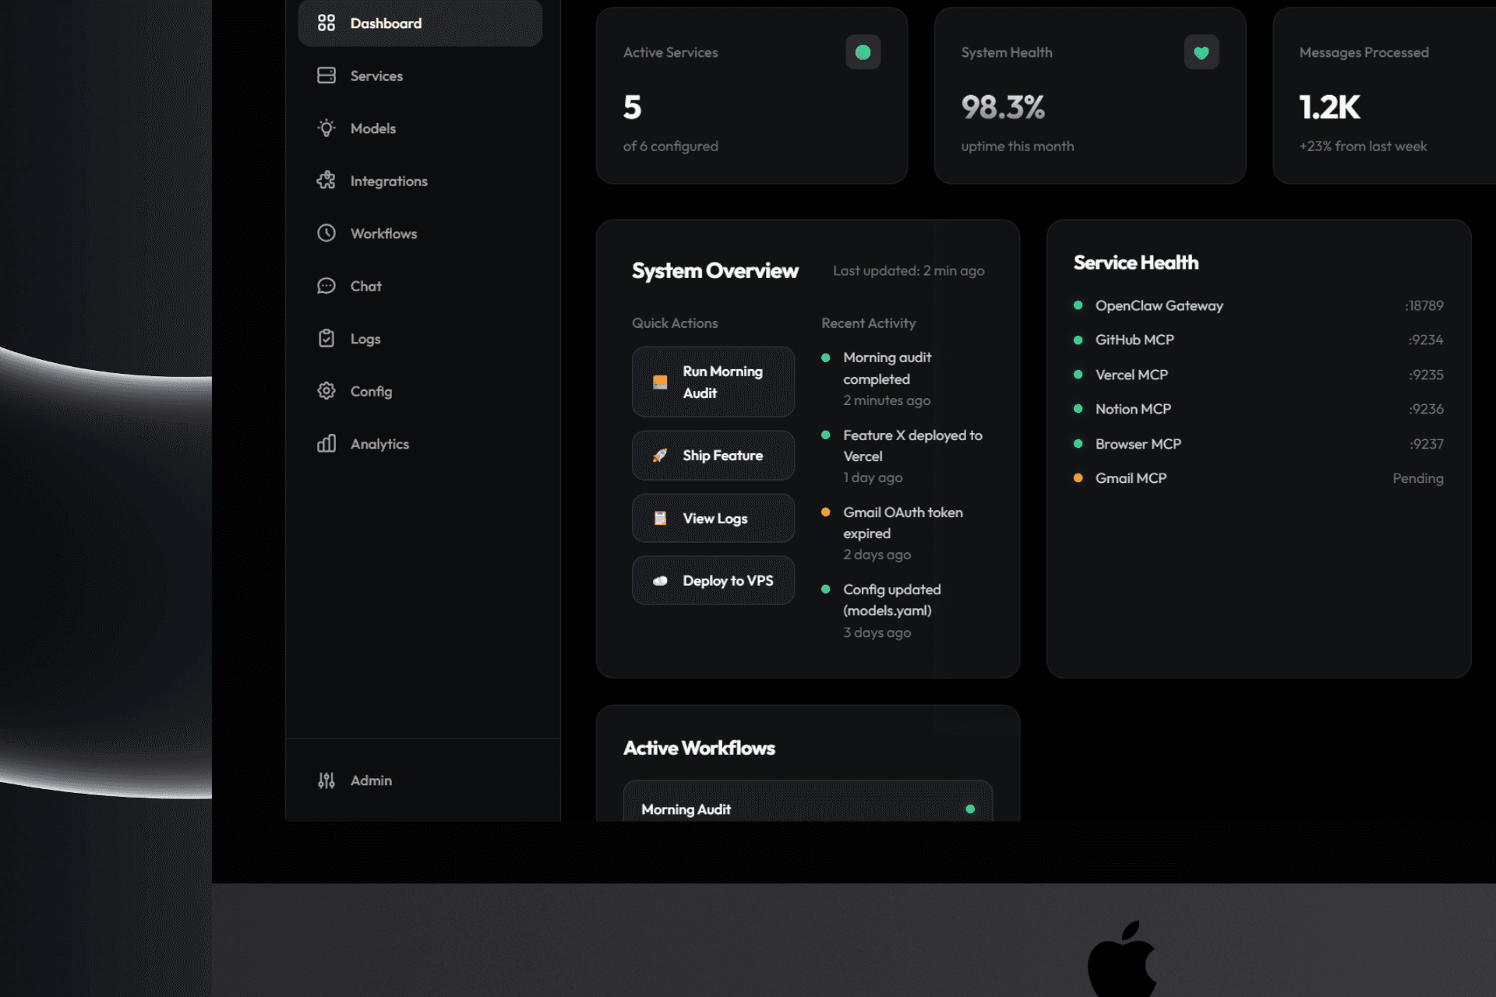
Task: Click the System Health 98.3% card
Action: 1090,96
